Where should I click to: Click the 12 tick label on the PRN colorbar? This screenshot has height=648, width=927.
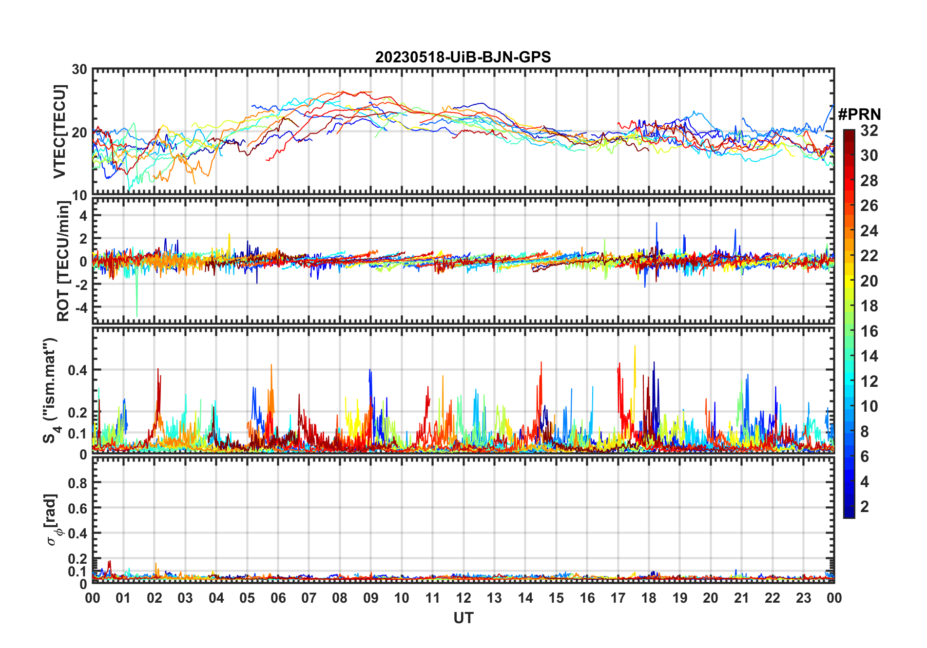(869, 381)
